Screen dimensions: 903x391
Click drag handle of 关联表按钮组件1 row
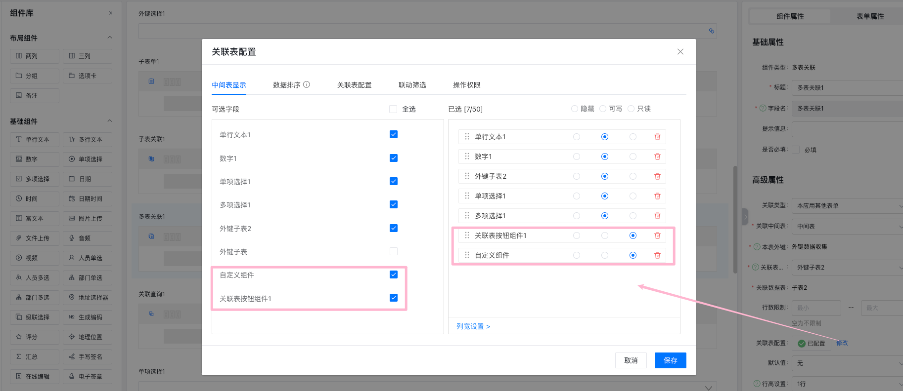click(x=467, y=235)
